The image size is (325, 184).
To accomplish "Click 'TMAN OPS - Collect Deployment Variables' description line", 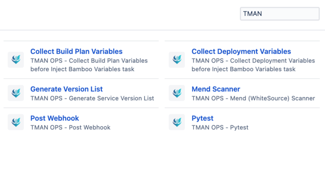I will [253, 61].
